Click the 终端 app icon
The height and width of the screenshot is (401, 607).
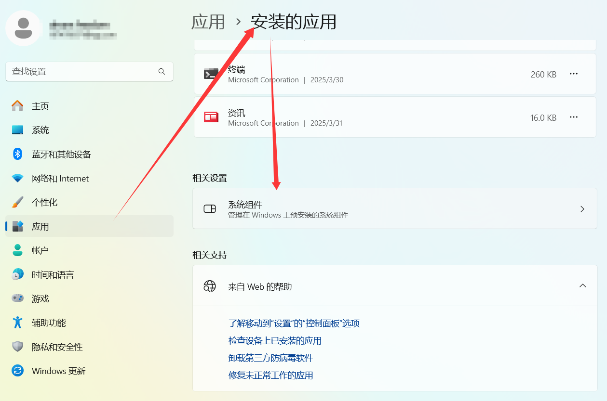211,74
